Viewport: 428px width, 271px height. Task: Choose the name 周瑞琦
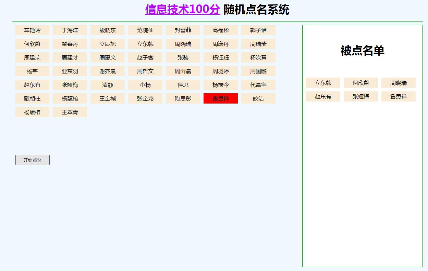tap(258, 44)
